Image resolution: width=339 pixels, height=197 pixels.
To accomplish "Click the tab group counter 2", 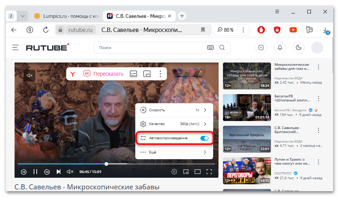I will pos(11,16).
